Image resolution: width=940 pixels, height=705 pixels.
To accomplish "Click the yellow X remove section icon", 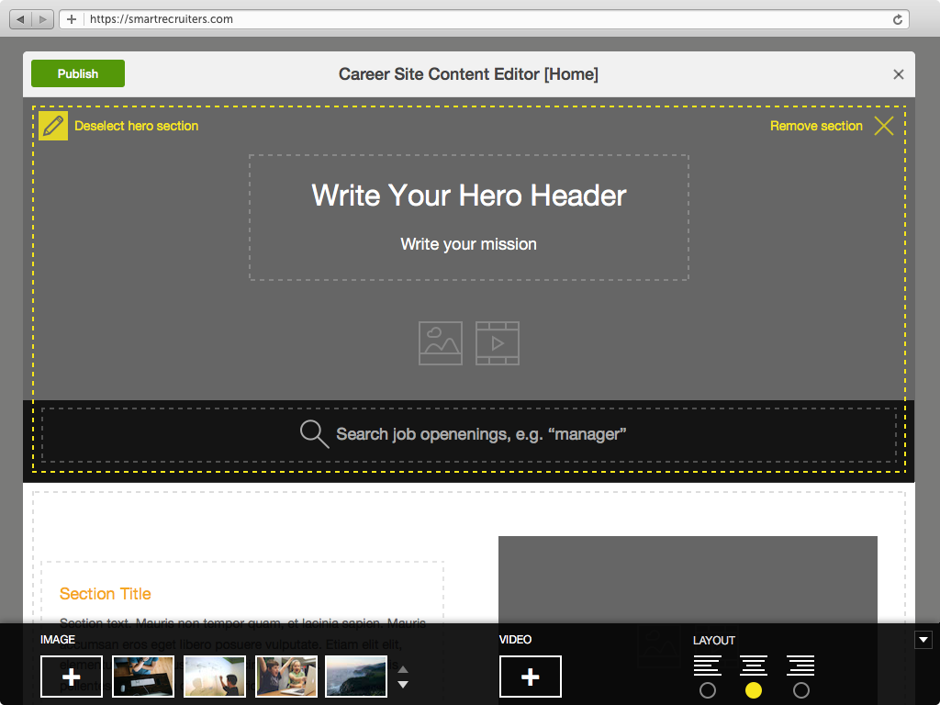I will coord(884,126).
